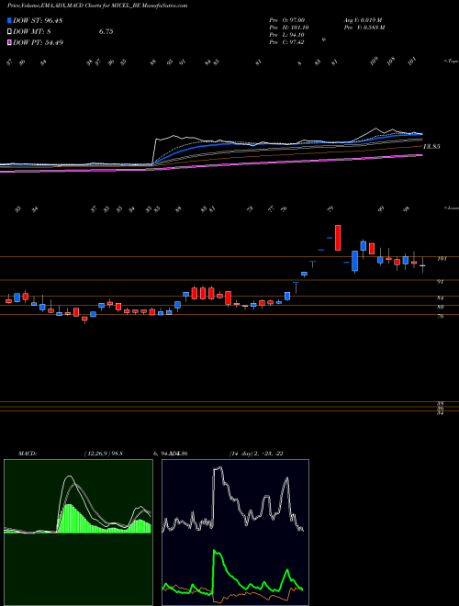Click the blue DOW ST legend swatch

click(10, 20)
